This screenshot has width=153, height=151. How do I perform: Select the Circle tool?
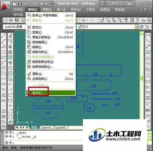3,68
